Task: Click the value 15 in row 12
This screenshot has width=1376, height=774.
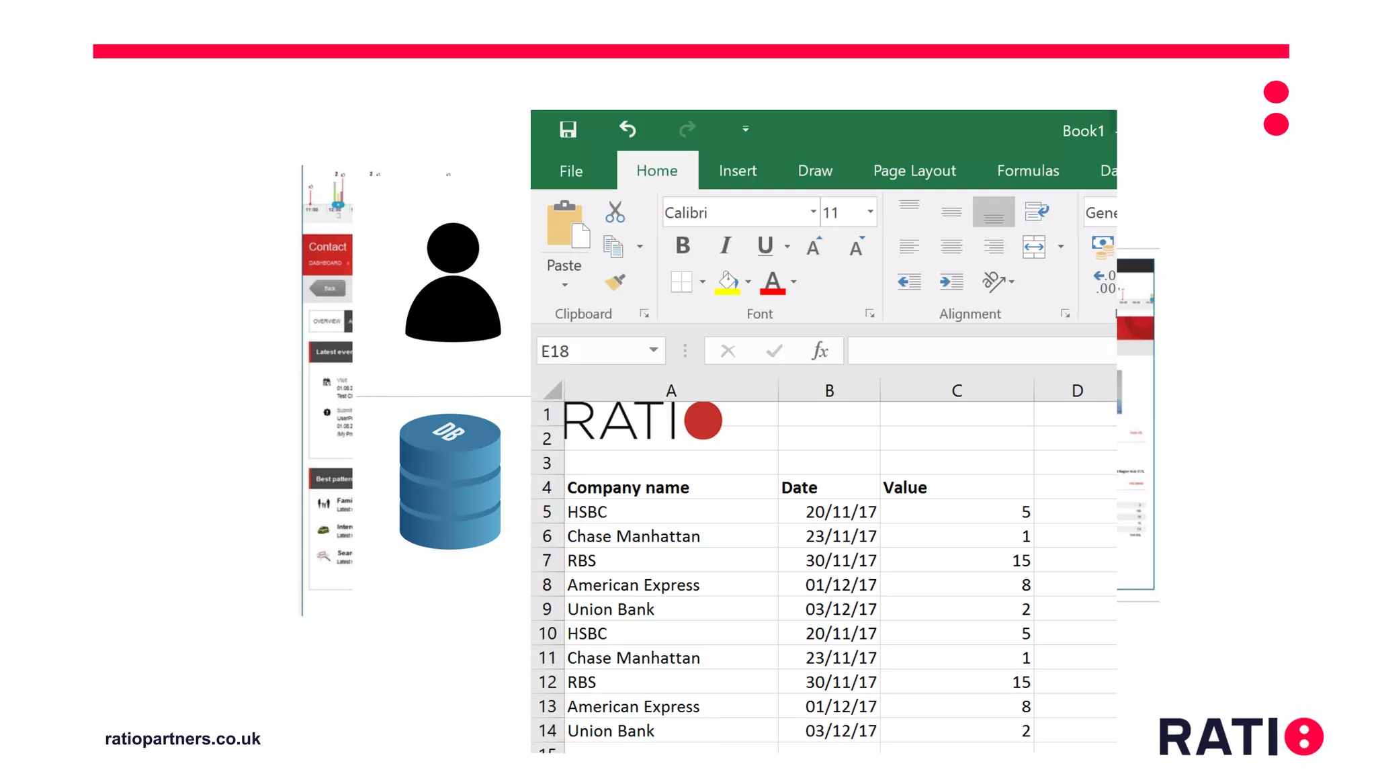Action: pos(957,682)
